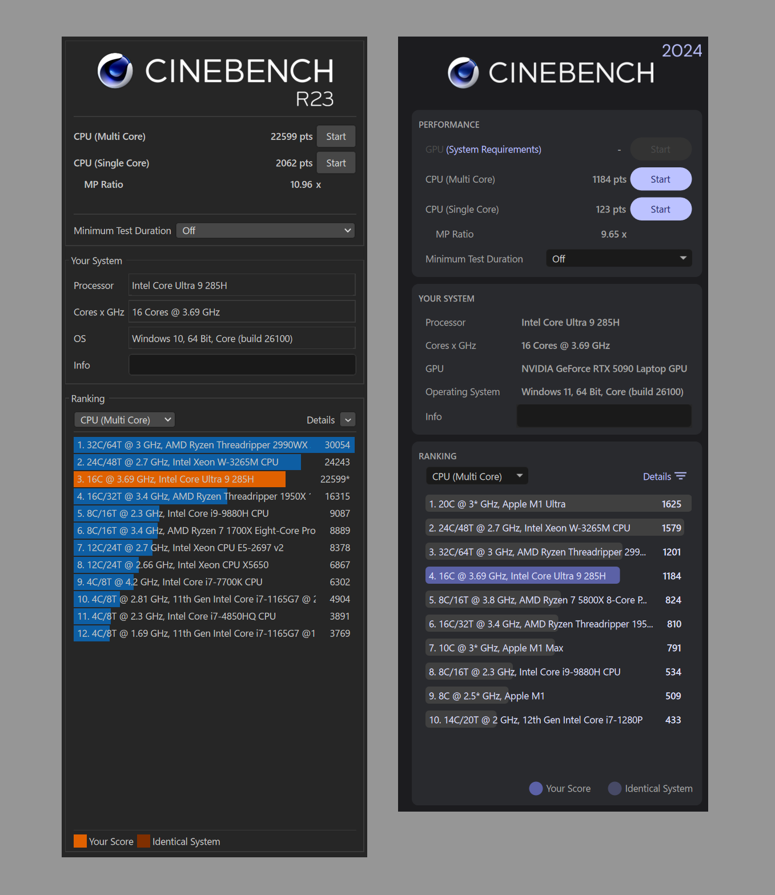Select highlighted Cinebench 2024 row Intel Core Ultra 9 285H
The image size is (775, 895).
[559, 576]
